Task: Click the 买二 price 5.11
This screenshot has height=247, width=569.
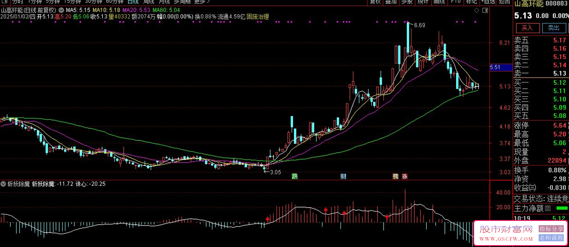Action: click(560, 91)
